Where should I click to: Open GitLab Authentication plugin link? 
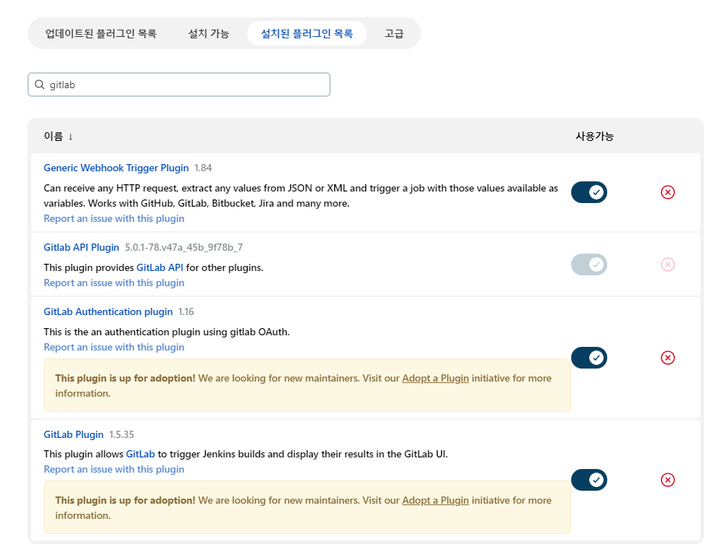pyautogui.click(x=108, y=311)
